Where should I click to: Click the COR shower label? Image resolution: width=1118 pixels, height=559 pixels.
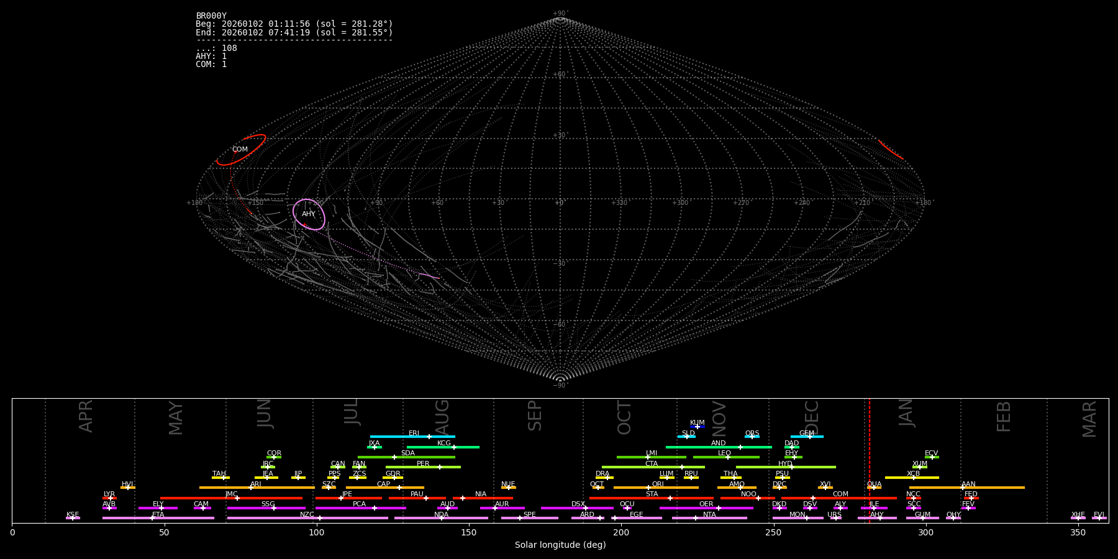(x=274, y=453)
